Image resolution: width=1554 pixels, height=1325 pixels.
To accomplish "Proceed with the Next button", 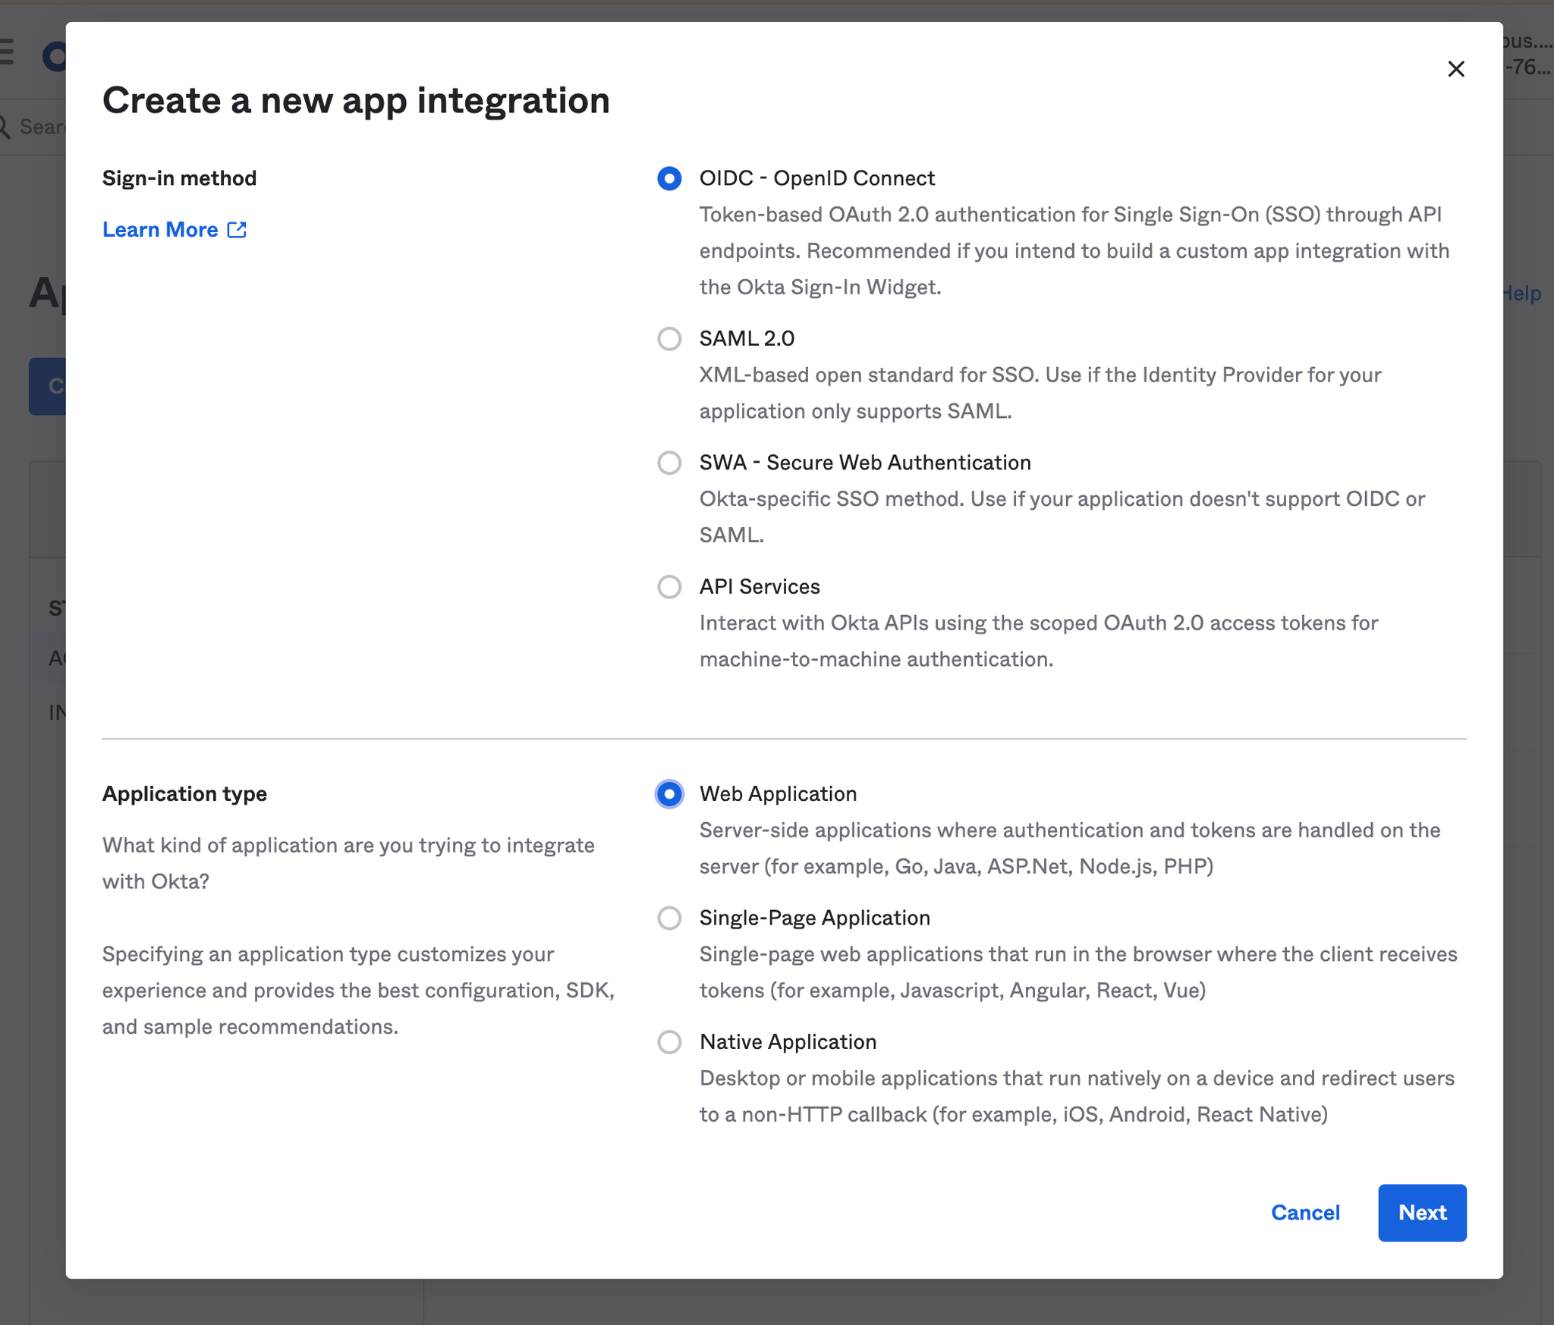I will 1422,1213.
